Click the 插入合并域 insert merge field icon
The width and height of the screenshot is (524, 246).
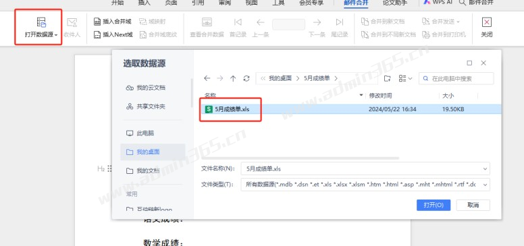(97, 22)
